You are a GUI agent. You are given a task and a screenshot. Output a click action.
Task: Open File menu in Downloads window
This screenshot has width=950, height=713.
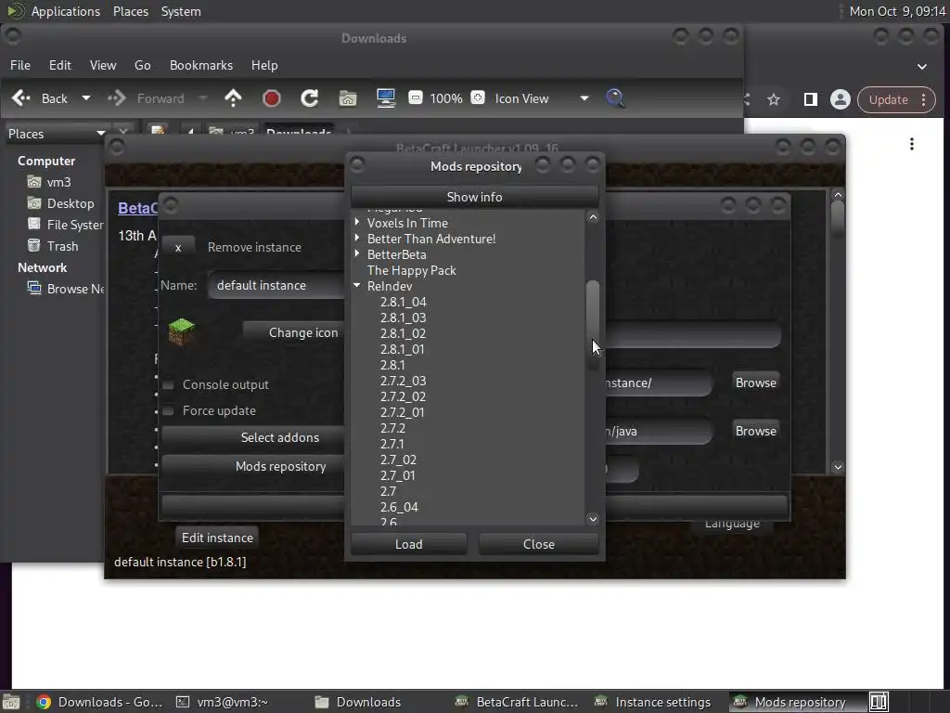click(20, 65)
